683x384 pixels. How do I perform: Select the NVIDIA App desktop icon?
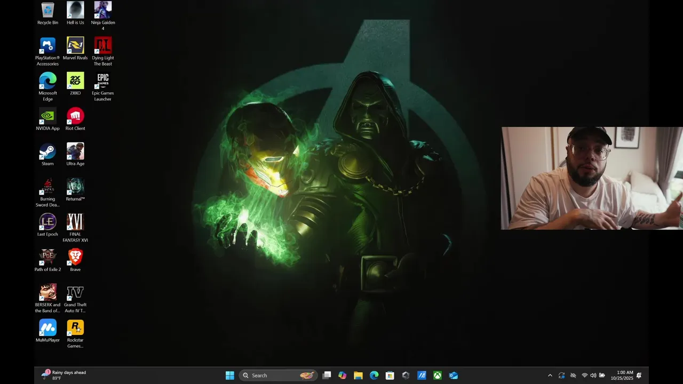pos(47,119)
